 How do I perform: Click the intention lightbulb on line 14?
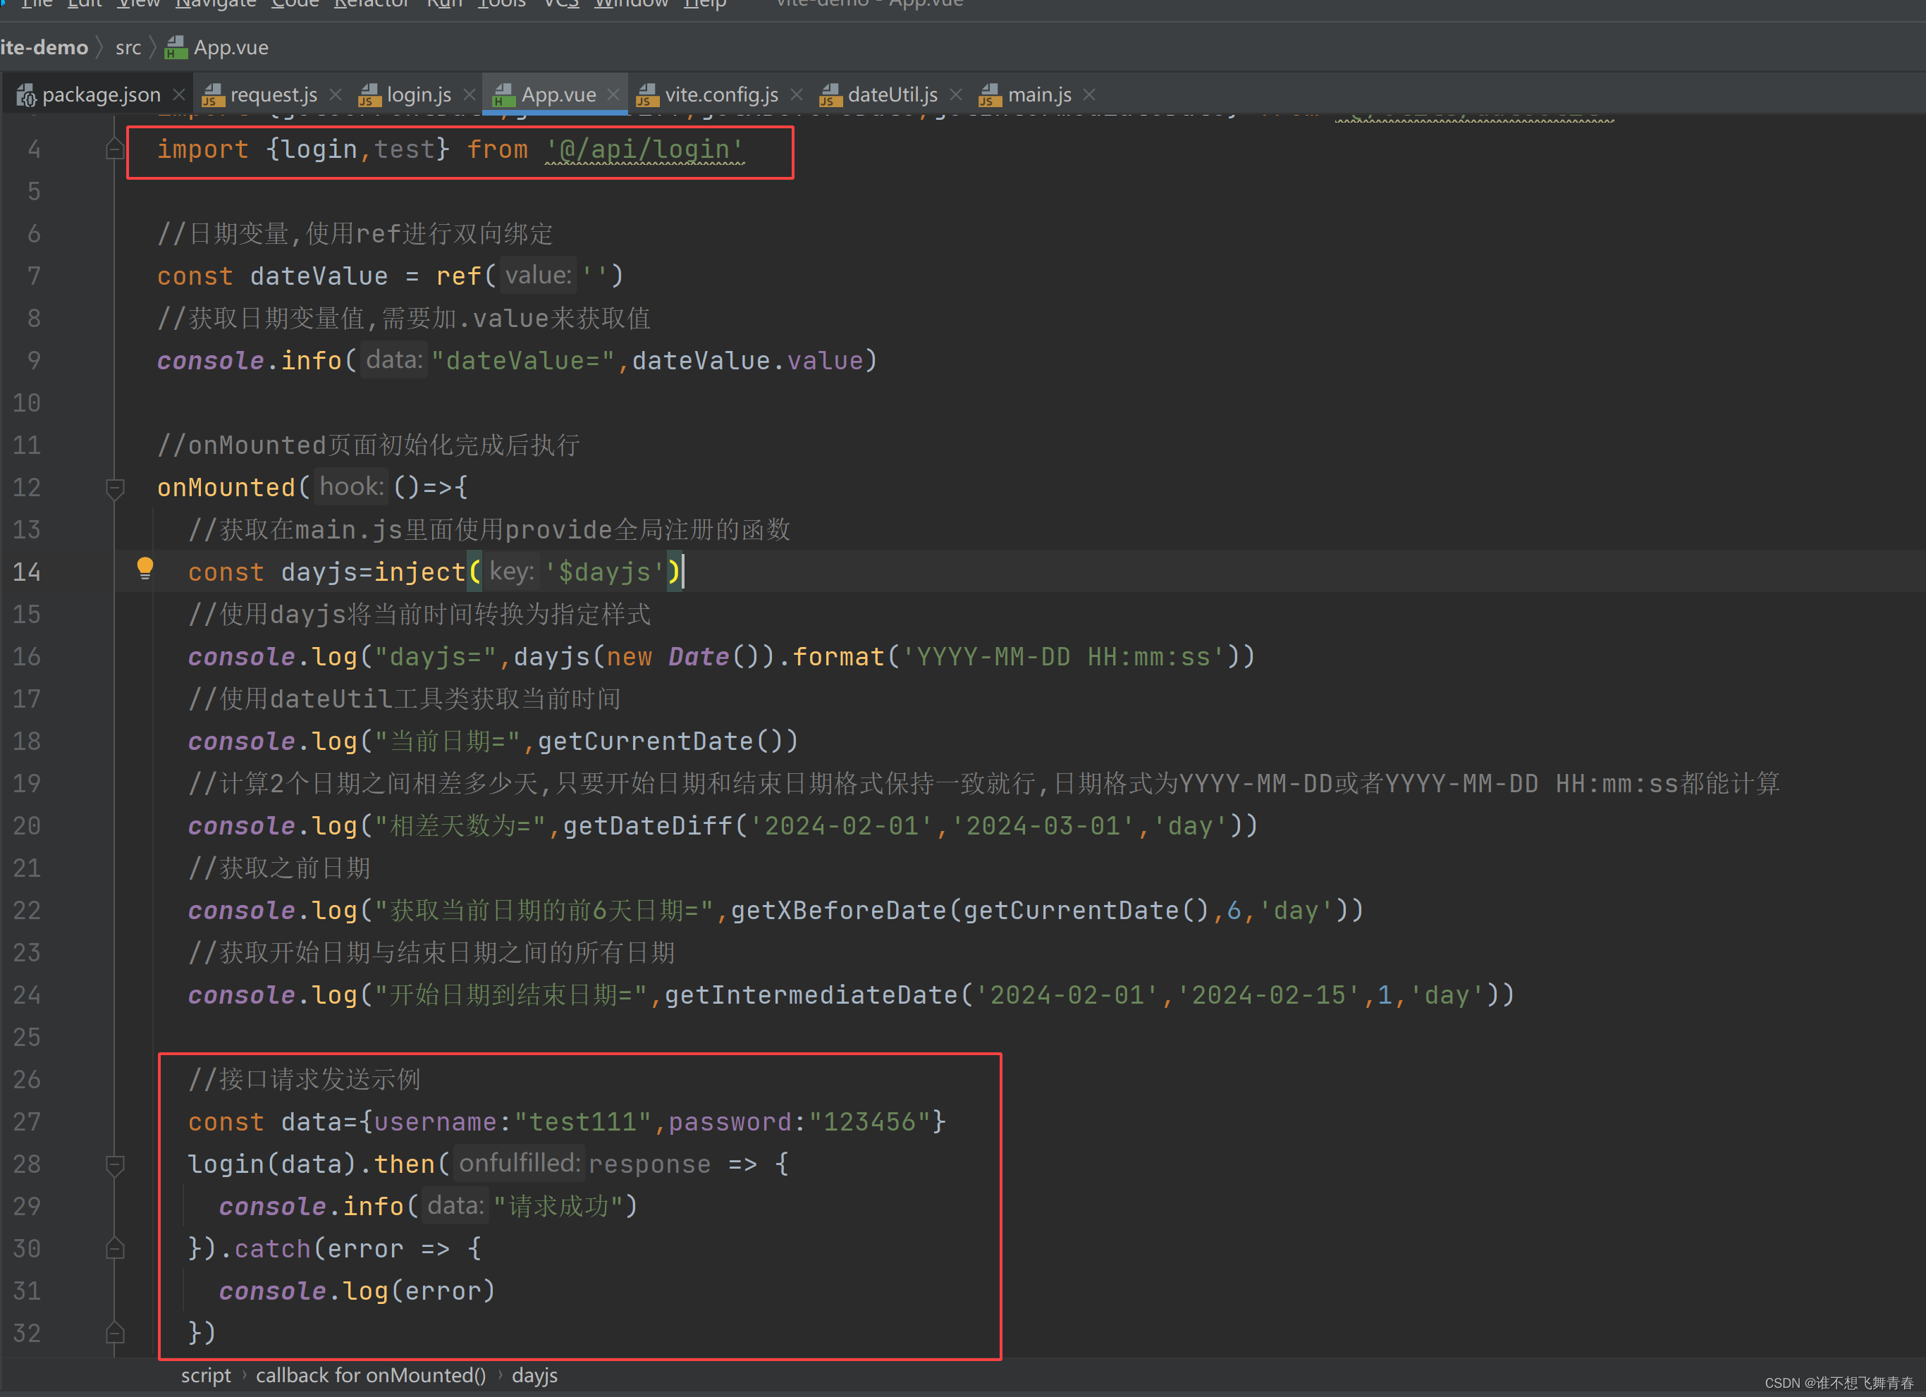pyautogui.click(x=145, y=568)
